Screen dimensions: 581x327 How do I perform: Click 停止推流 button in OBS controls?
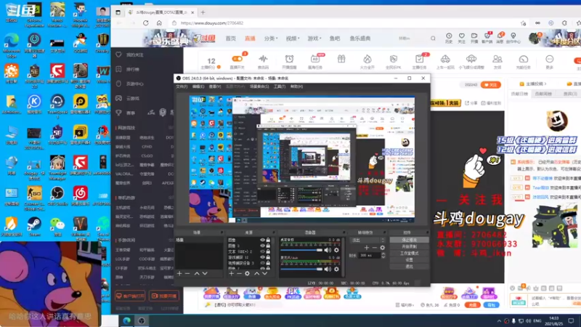tap(409, 240)
